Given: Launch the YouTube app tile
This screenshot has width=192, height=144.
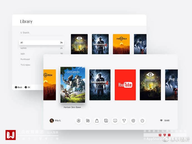Looking at the screenshot, I should [125, 85].
